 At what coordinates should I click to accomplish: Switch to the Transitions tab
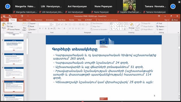38,20
